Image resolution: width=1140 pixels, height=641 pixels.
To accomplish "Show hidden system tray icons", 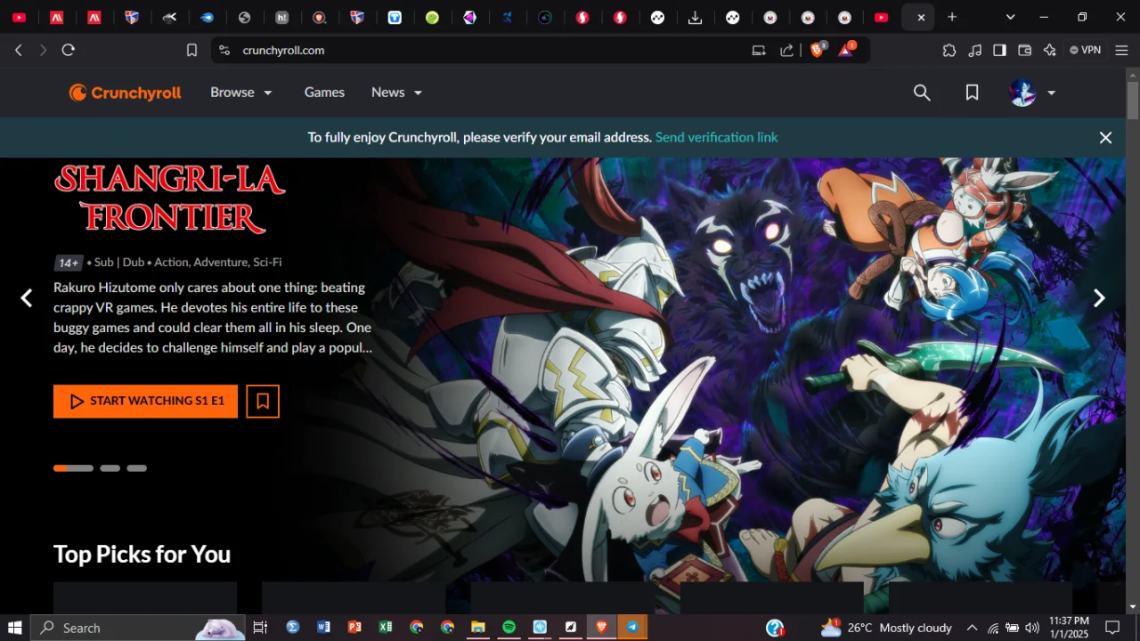I will point(972,628).
